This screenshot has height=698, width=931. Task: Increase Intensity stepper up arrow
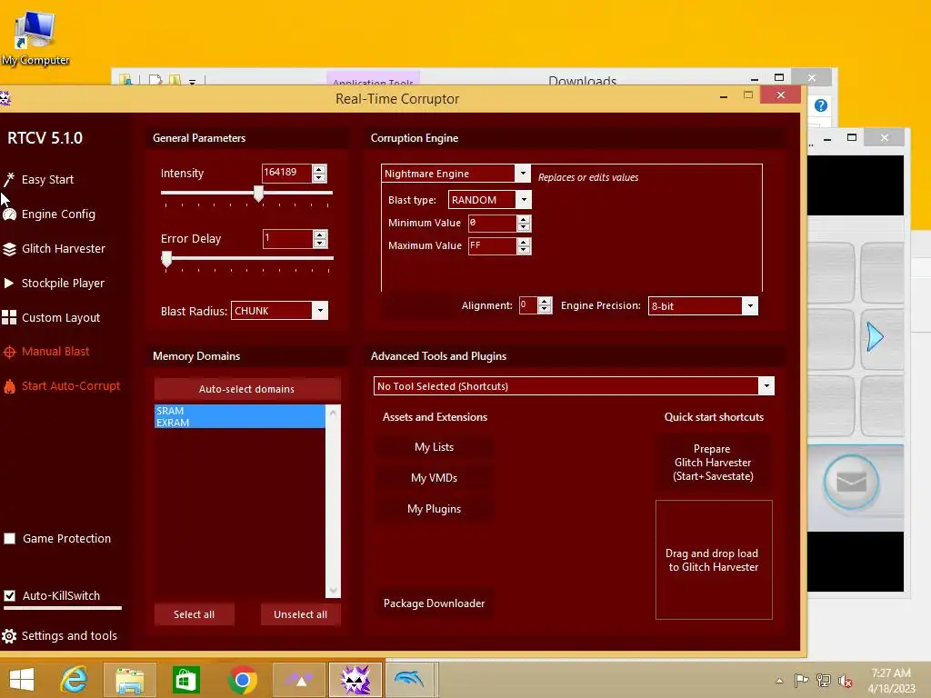point(319,169)
